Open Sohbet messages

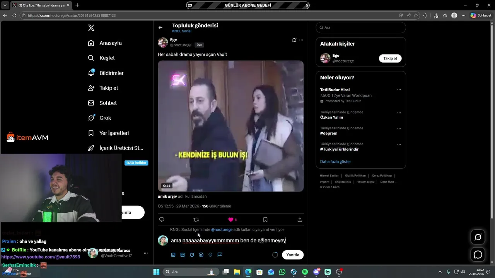click(x=102, y=103)
